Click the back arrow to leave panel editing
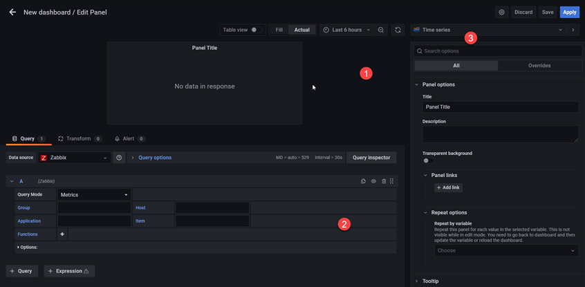This screenshot has width=585, height=287. coord(12,12)
